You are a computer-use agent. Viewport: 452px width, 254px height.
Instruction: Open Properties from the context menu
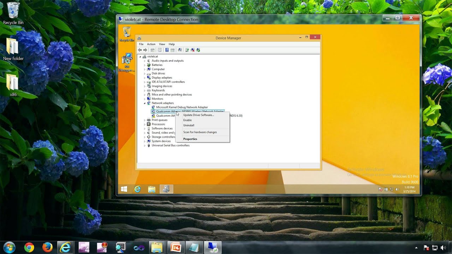pos(190,139)
